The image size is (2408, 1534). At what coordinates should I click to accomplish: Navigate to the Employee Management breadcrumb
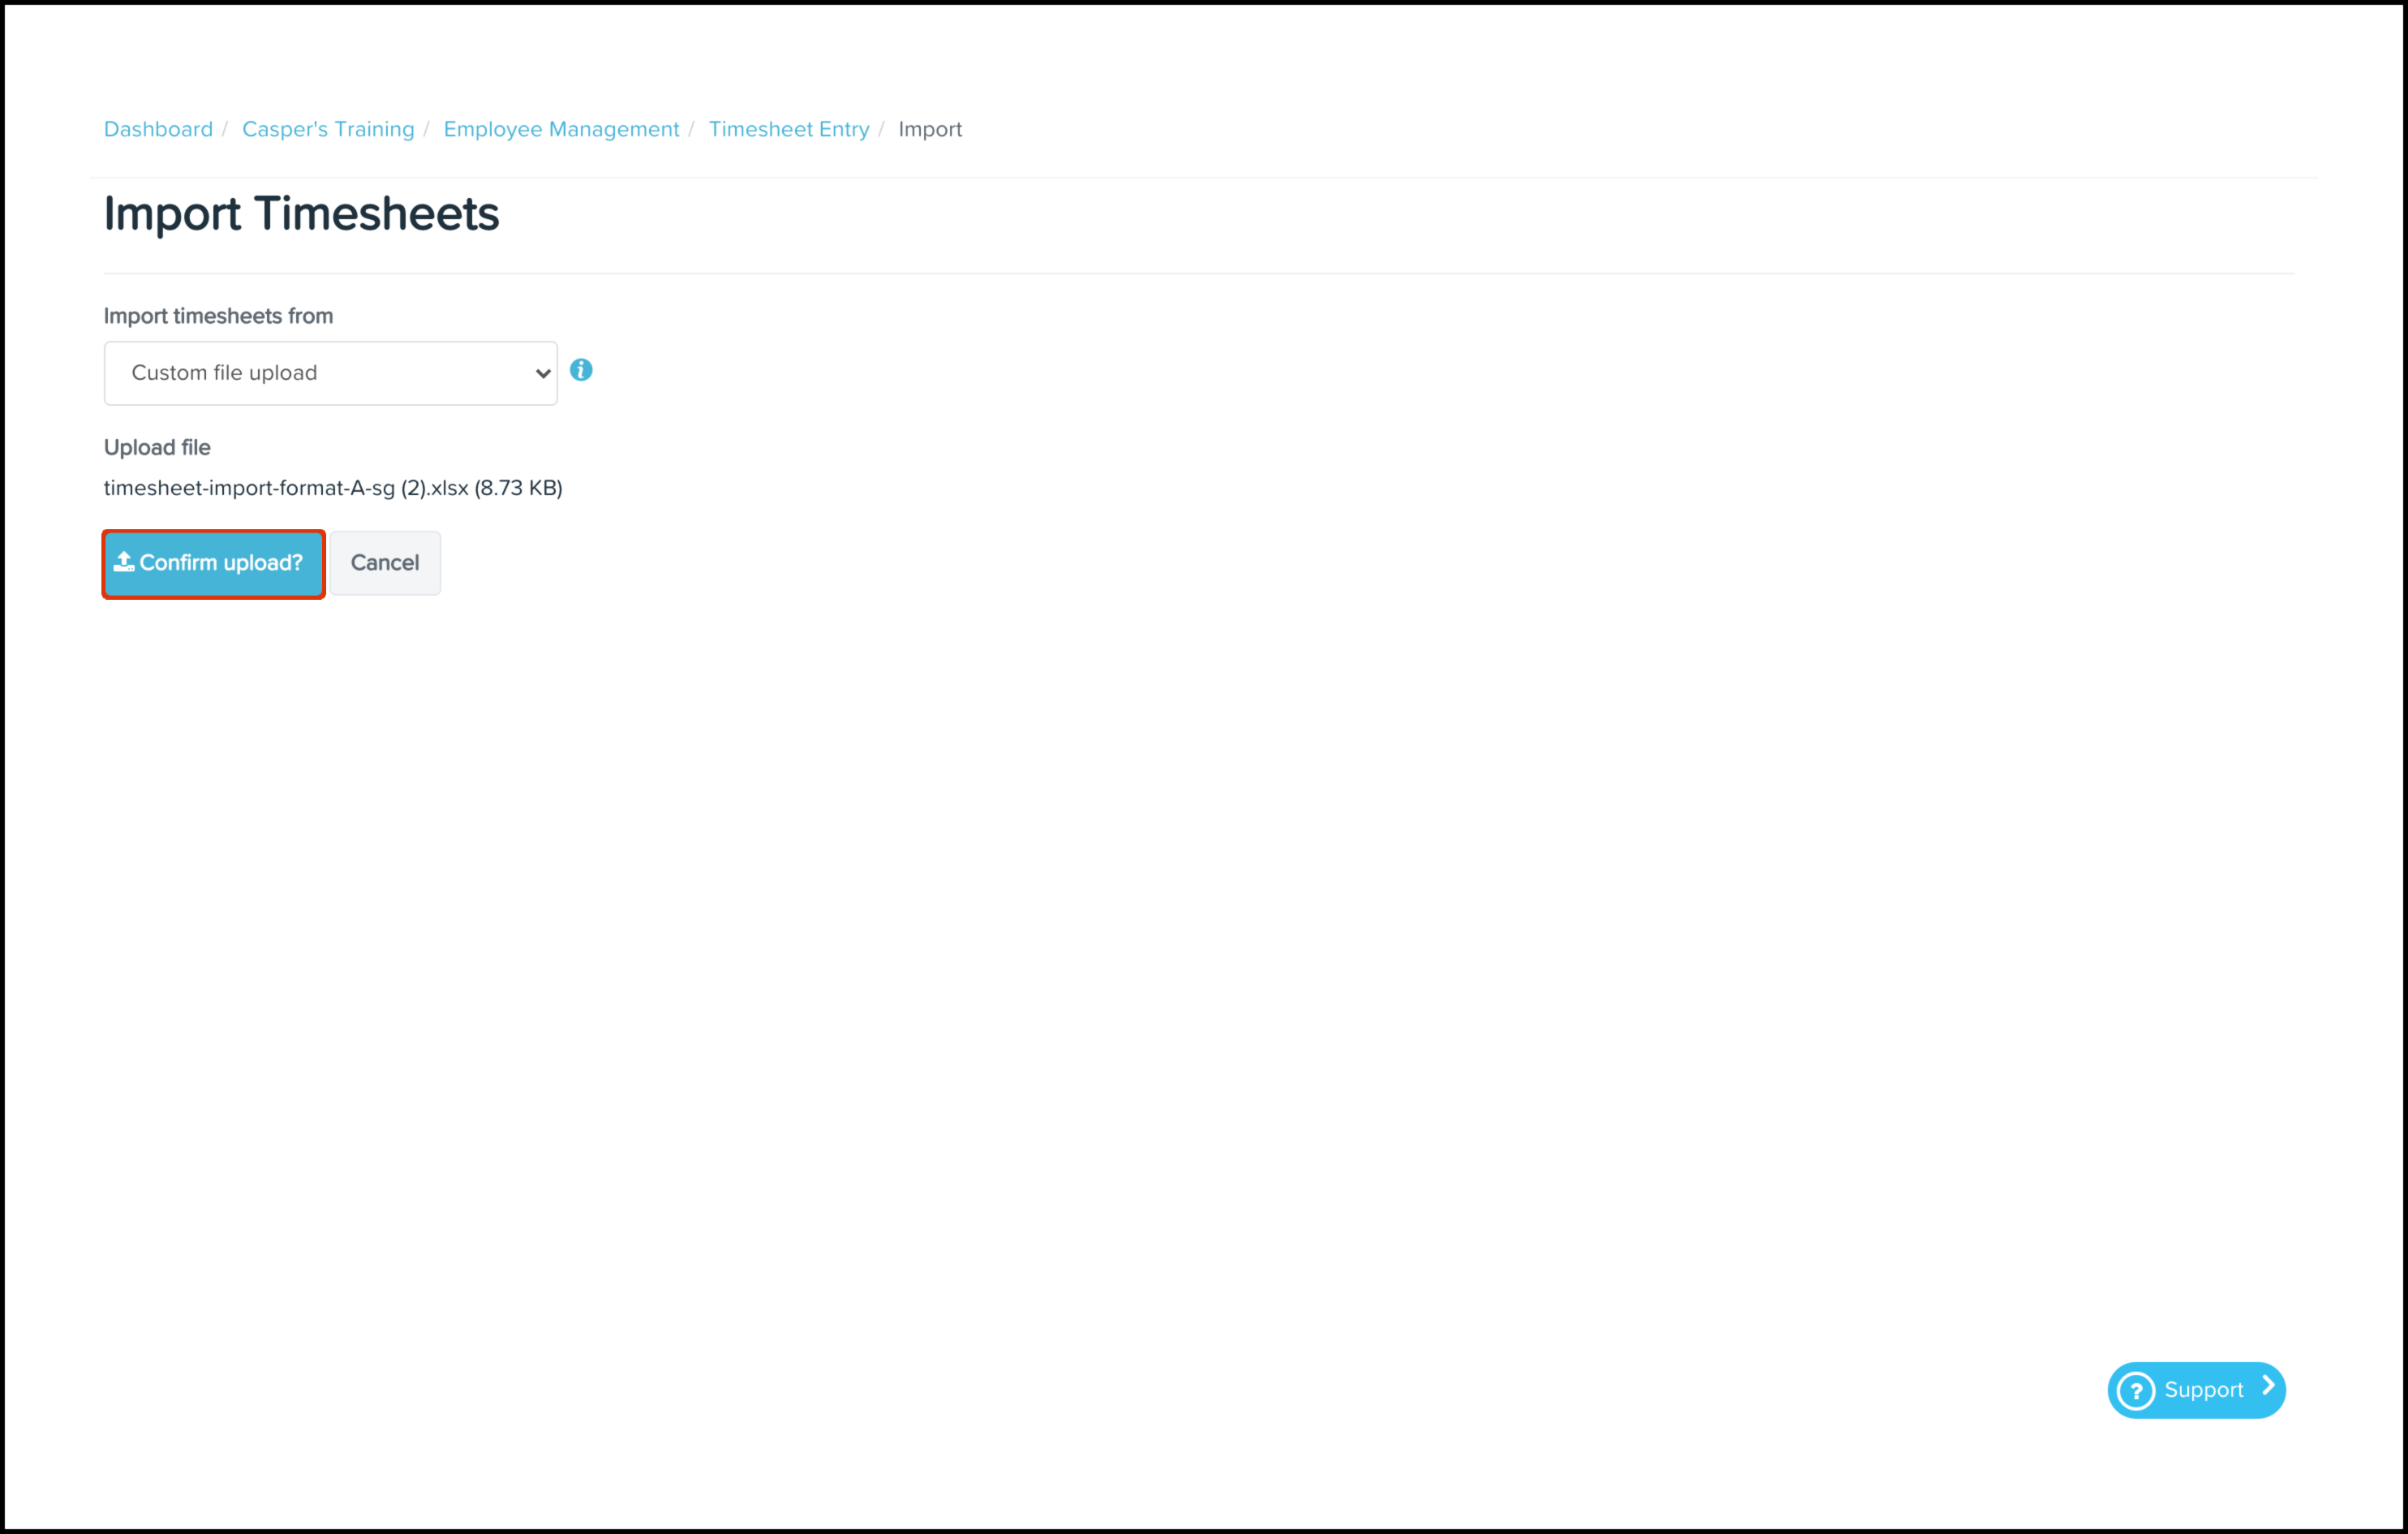click(561, 129)
